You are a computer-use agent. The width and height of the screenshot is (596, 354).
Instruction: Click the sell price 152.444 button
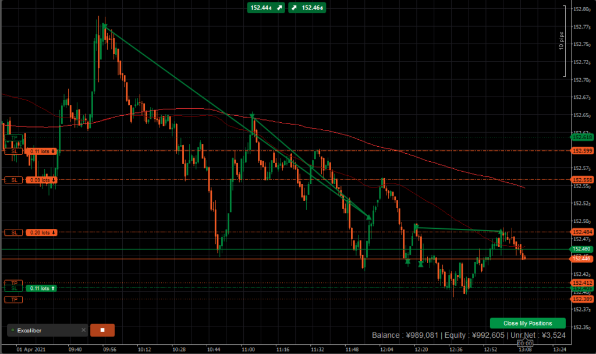(x=265, y=8)
